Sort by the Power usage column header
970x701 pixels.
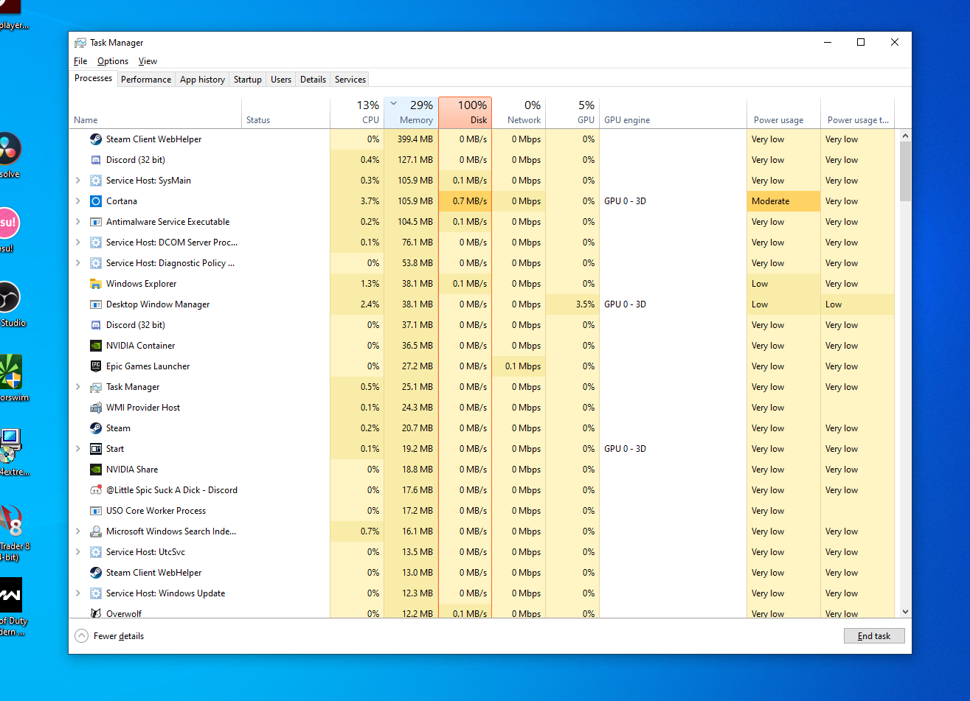(783, 112)
